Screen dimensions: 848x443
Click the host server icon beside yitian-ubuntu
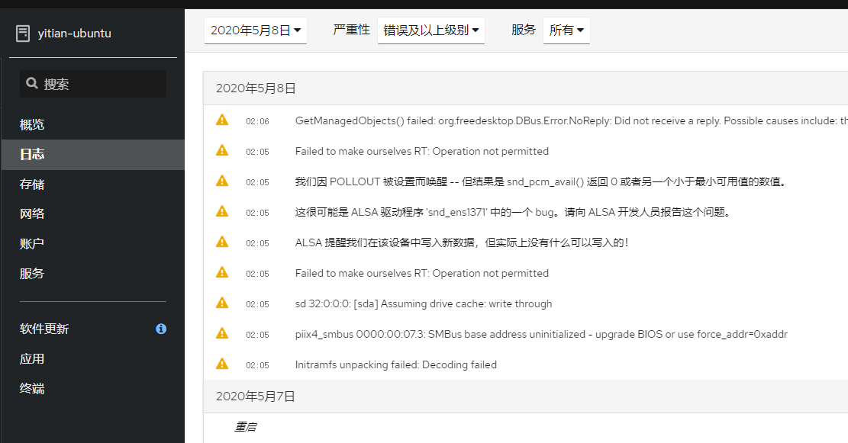pos(23,34)
